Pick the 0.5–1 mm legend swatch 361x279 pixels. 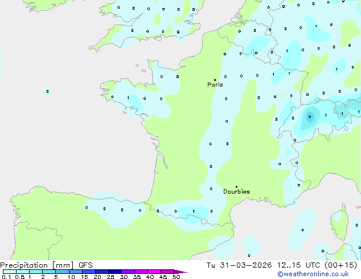point(23,272)
